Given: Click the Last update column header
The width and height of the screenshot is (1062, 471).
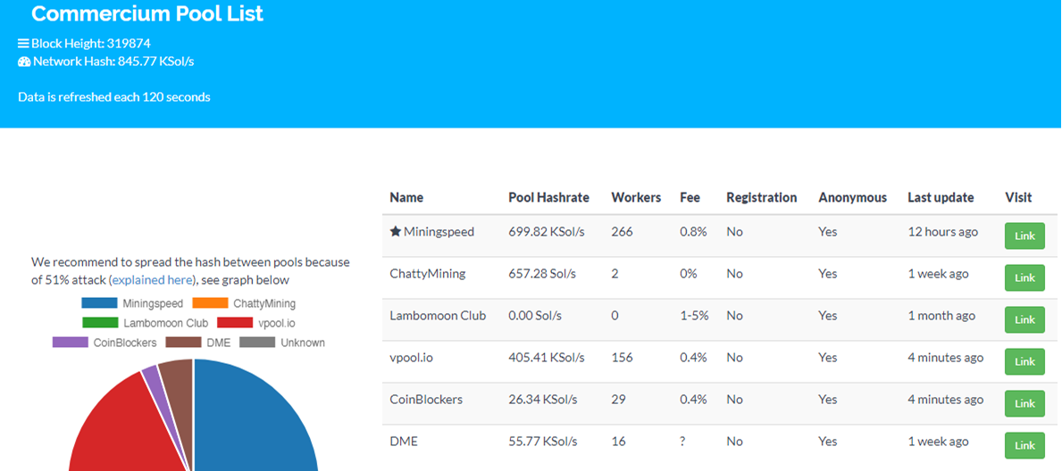Looking at the screenshot, I should pos(941,198).
